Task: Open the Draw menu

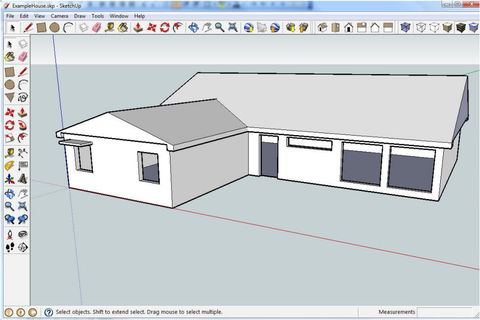Action: (80, 16)
